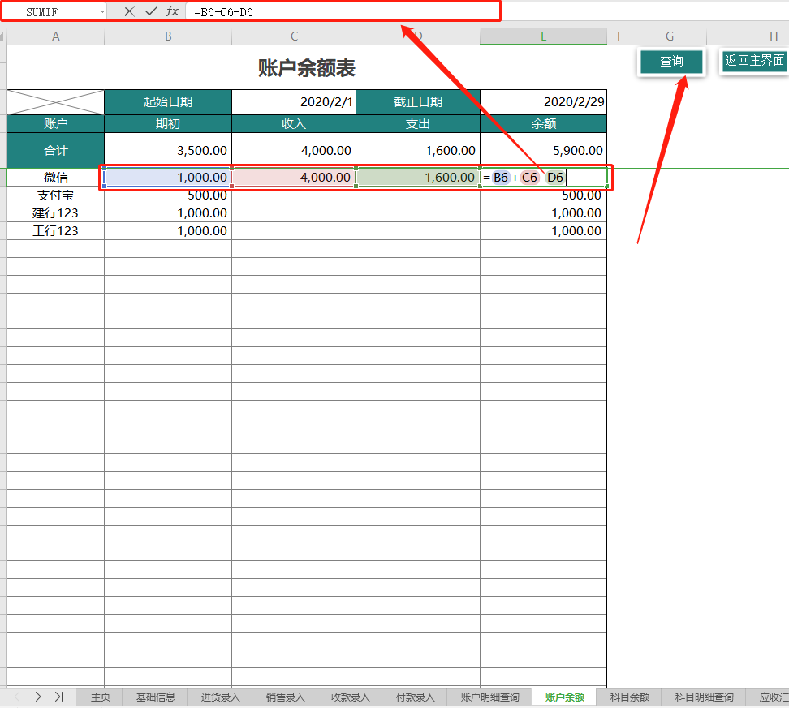
Task: Expand the name box dropdown arrow
Action: 102,11
